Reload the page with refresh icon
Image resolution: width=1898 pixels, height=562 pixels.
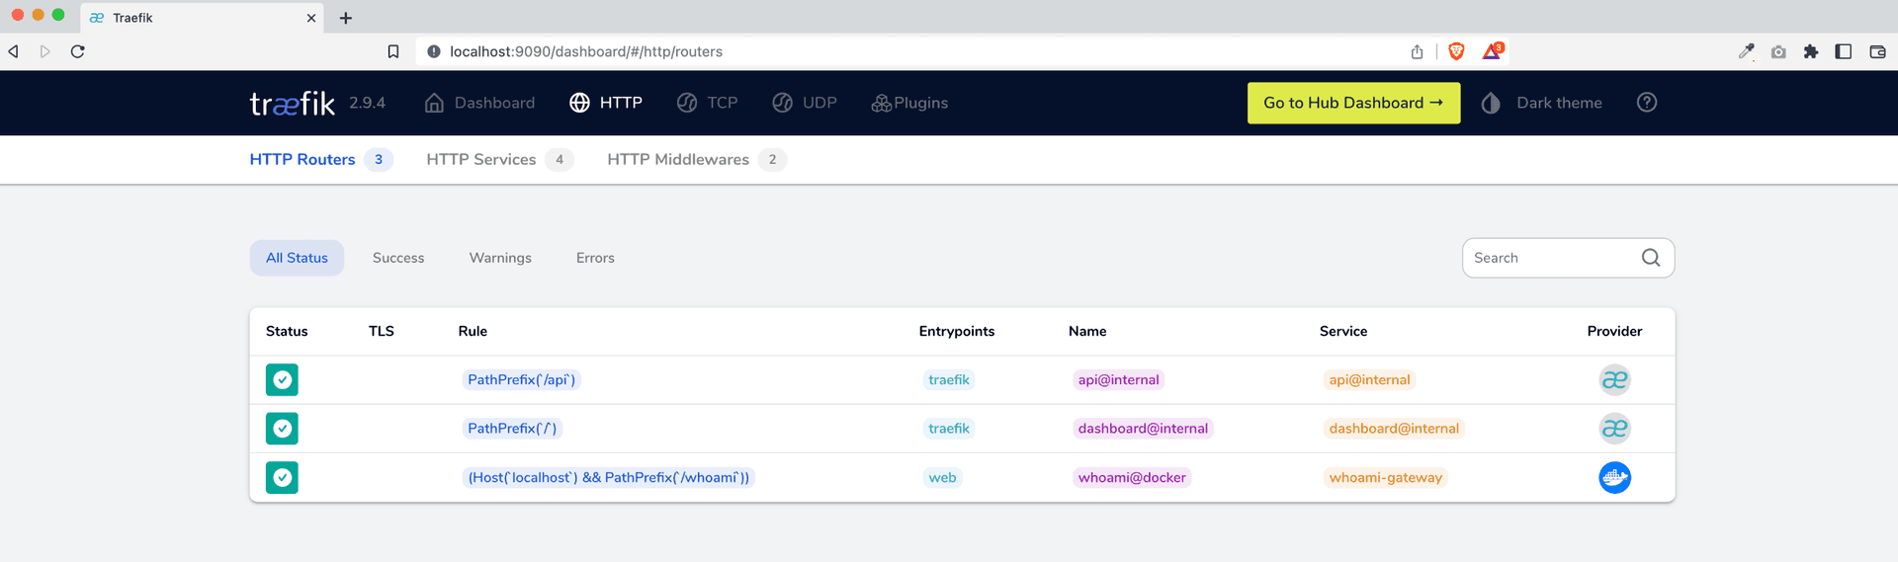point(78,51)
